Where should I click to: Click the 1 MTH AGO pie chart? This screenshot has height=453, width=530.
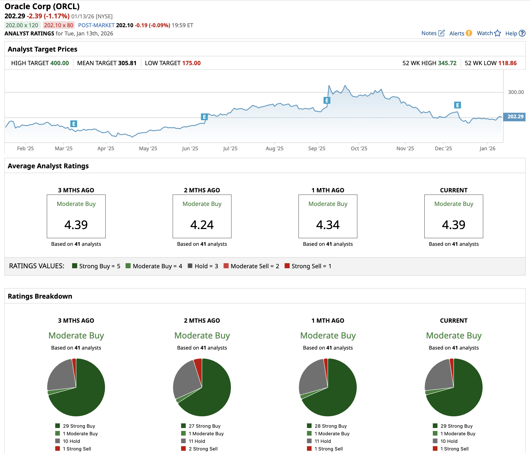328,387
